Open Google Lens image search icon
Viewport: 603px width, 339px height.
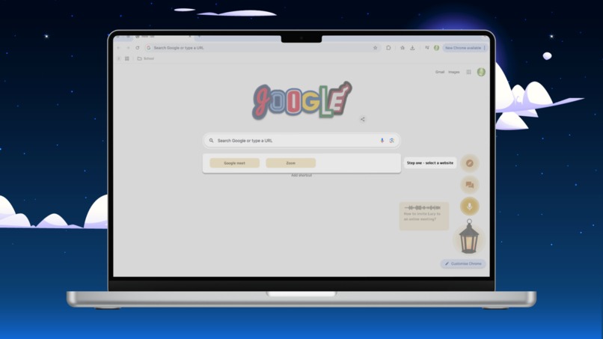click(391, 141)
